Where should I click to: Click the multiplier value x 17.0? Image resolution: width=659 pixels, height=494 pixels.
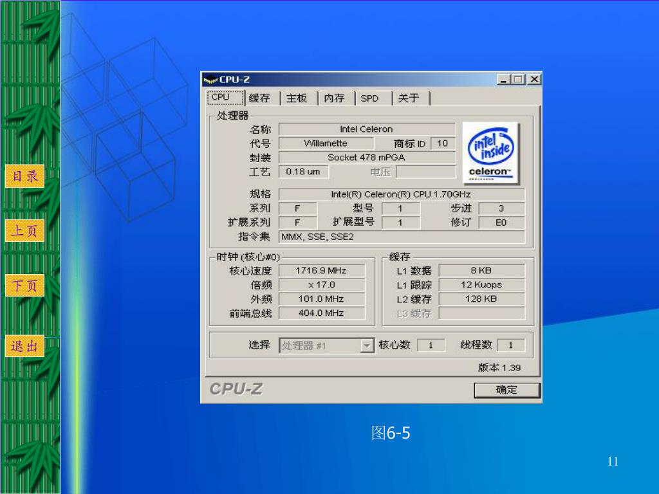pos(322,285)
